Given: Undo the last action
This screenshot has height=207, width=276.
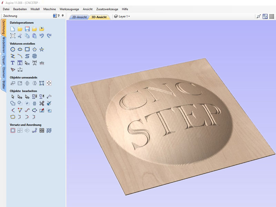Looking at the screenshot, I should [x=41, y=36].
